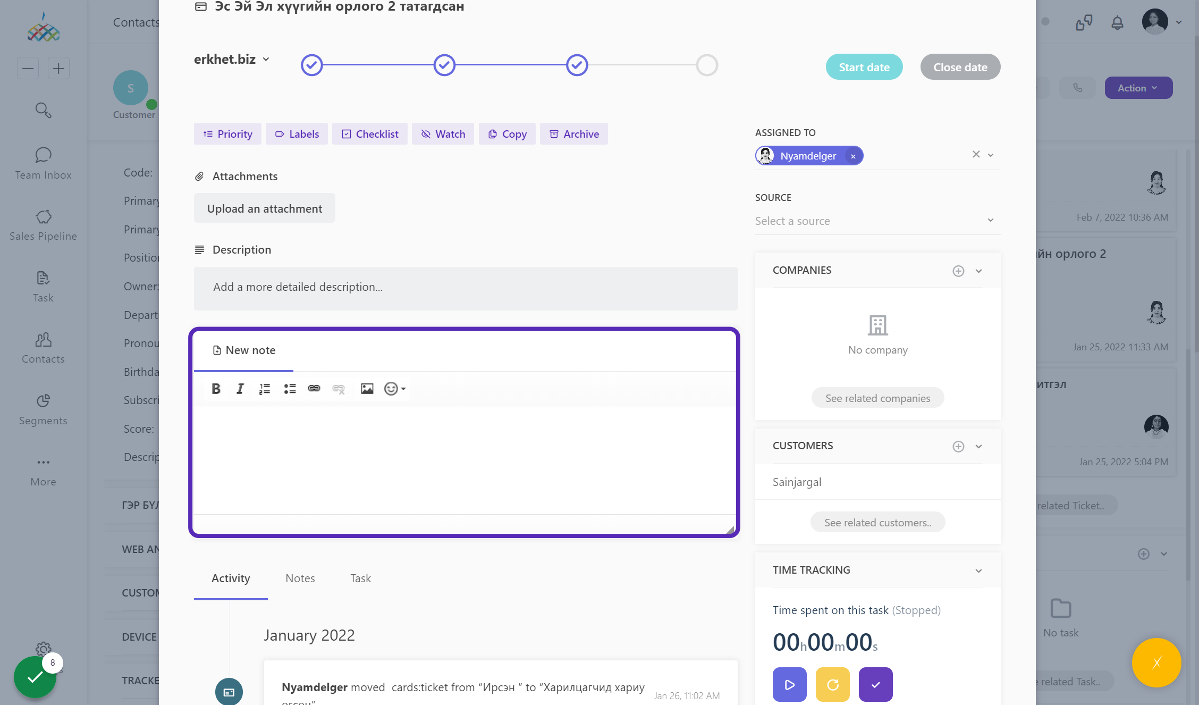Switch to the Notes tab
The image size is (1199, 705).
(300, 578)
